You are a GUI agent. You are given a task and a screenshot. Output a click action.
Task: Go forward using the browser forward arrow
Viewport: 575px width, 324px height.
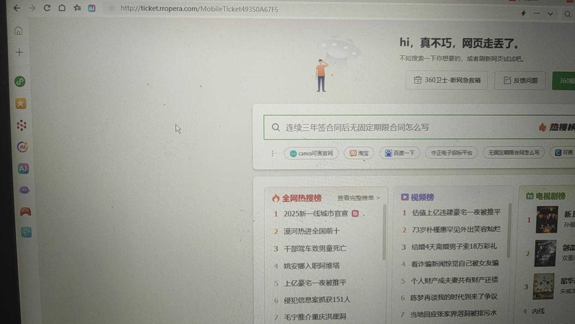tap(32, 8)
